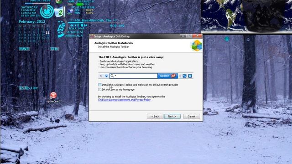Skip to previous track in media widget
This screenshot has height=164, width=292.
(x=72, y=26)
